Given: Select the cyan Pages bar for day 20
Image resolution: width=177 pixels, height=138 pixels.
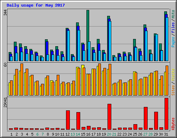Looking at the screenshot, I should click(110, 41).
